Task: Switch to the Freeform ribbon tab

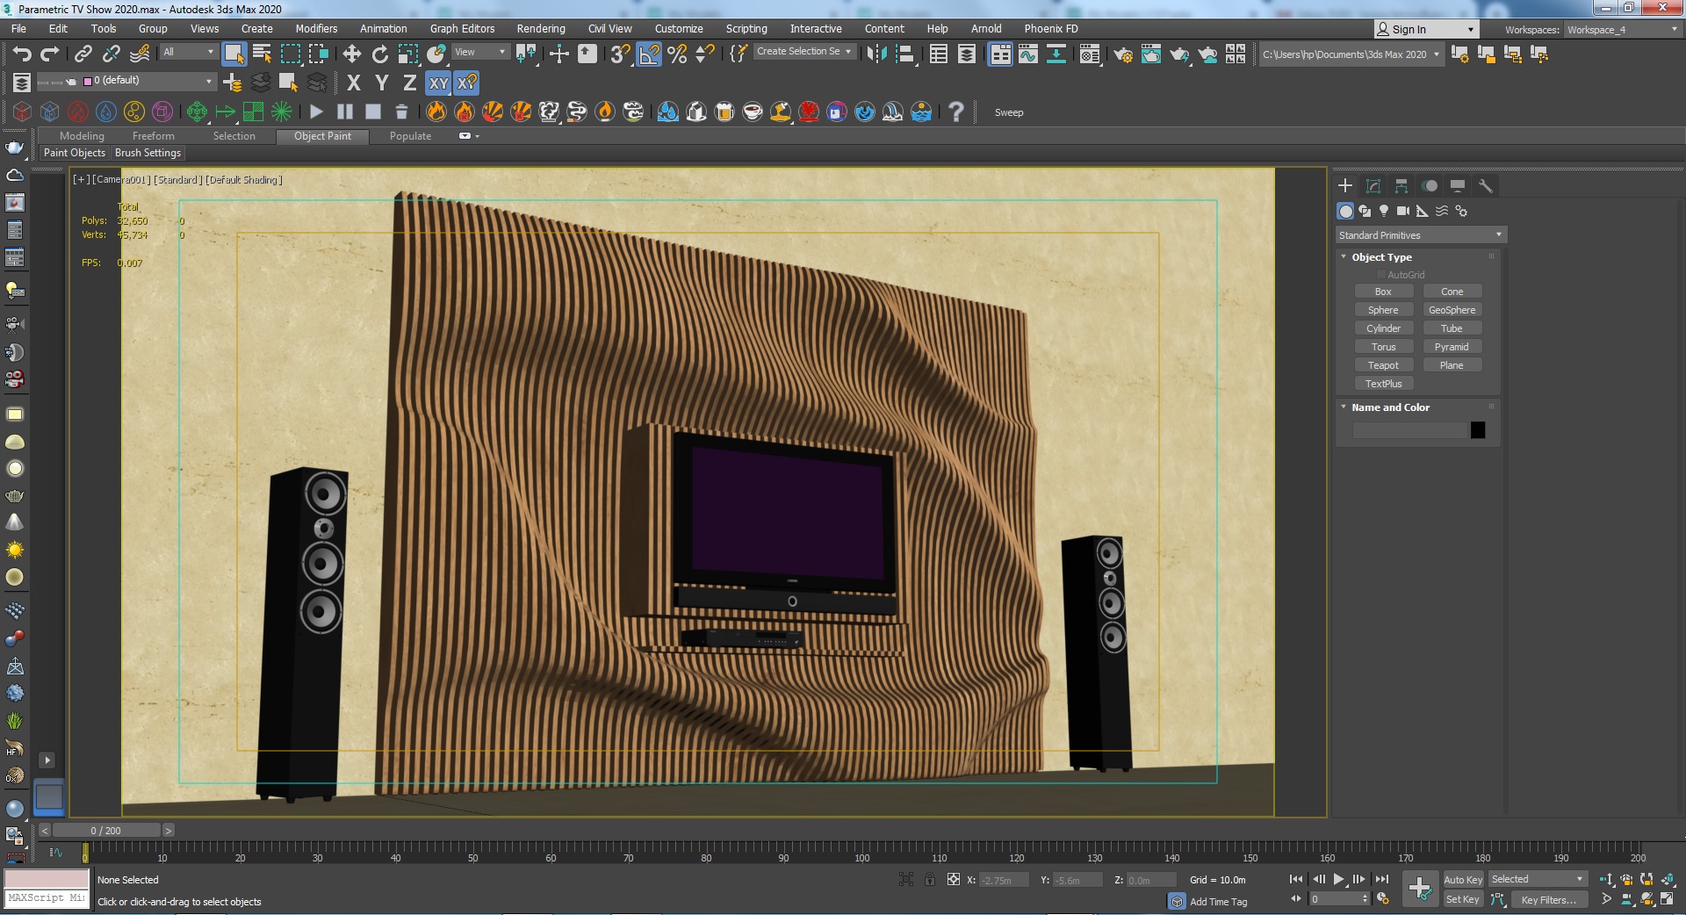Action: pyautogui.click(x=153, y=136)
